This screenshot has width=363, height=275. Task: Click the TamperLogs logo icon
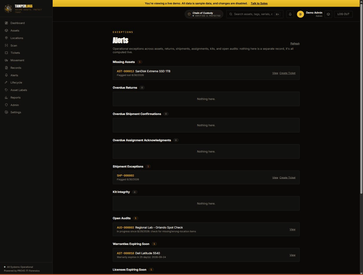(8, 8)
